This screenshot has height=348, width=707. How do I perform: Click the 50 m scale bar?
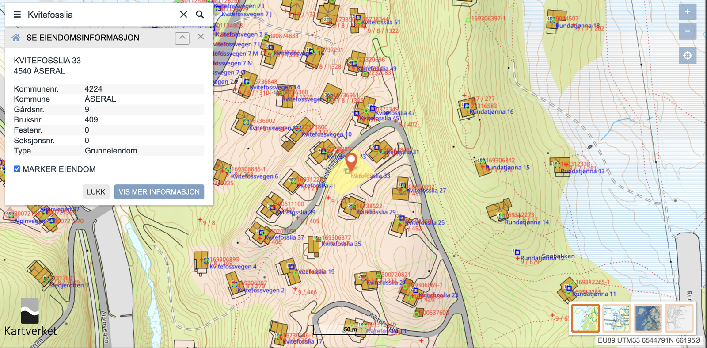coord(350,329)
